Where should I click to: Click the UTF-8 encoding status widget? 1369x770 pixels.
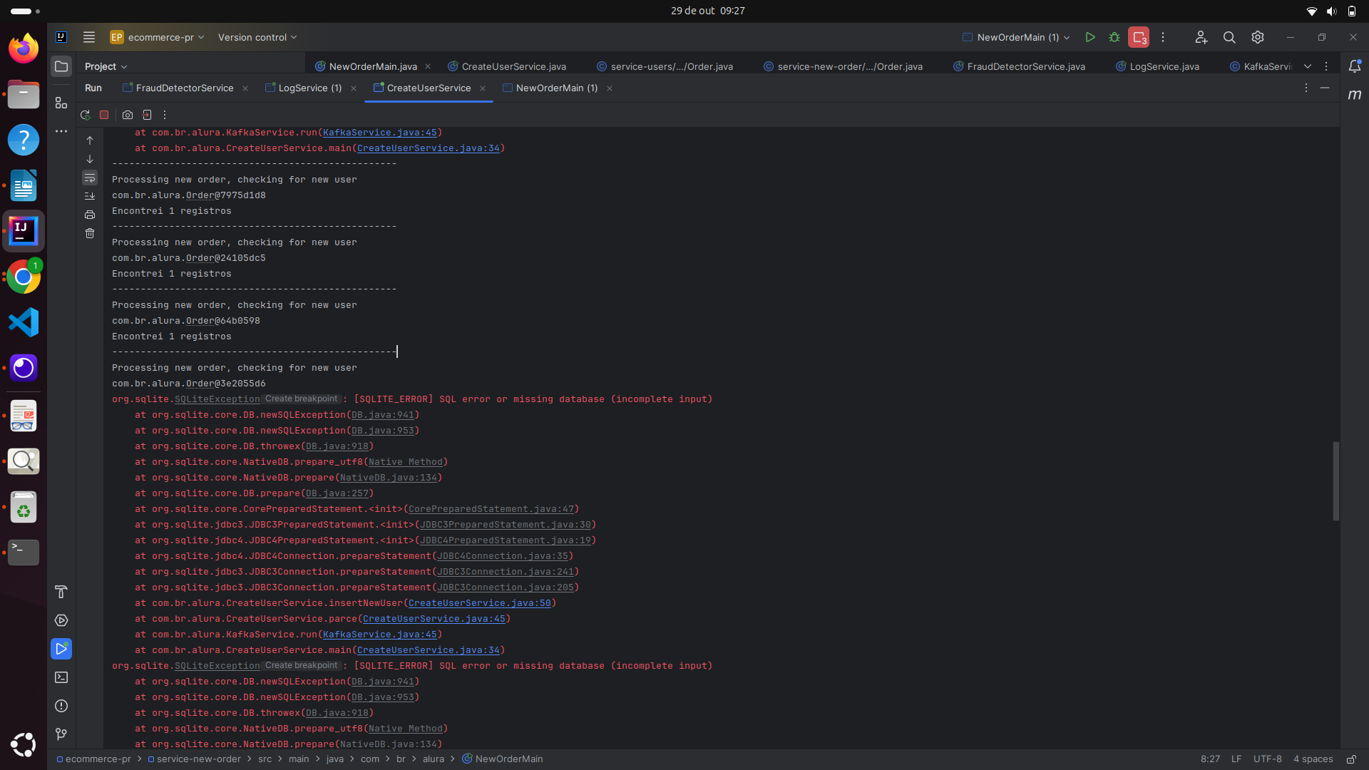1267,759
